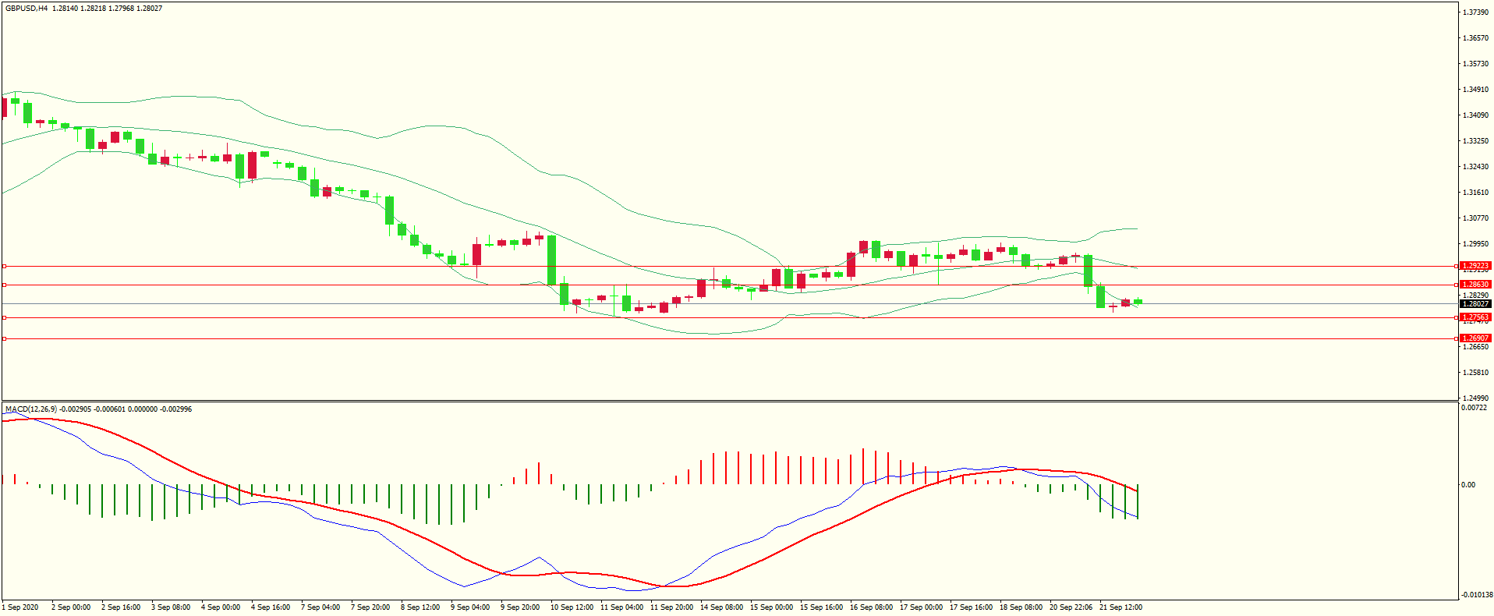Click the '17 Sep 00:00' time axis label
The image size is (1494, 616).
pyautogui.click(x=921, y=607)
